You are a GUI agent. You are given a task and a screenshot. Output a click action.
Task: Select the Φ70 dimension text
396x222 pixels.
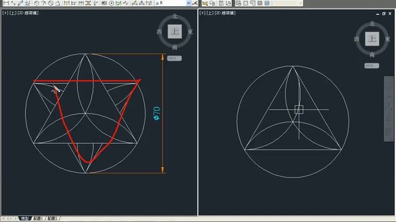pyautogui.click(x=157, y=113)
